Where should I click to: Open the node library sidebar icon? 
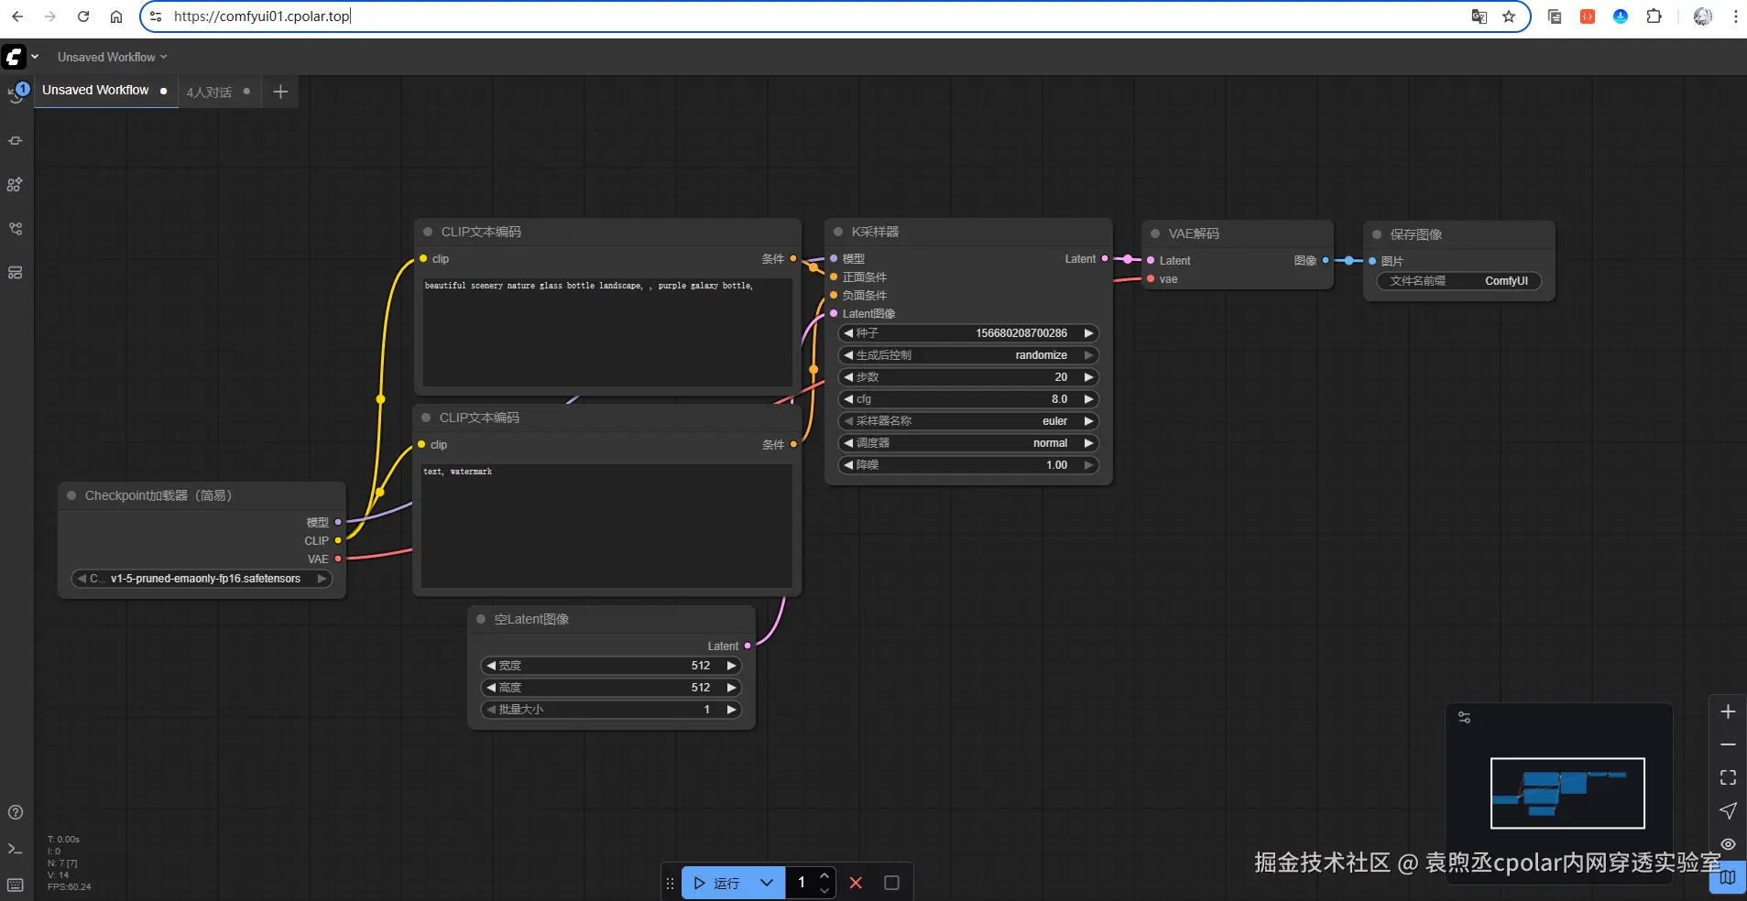click(x=16, y=141)
